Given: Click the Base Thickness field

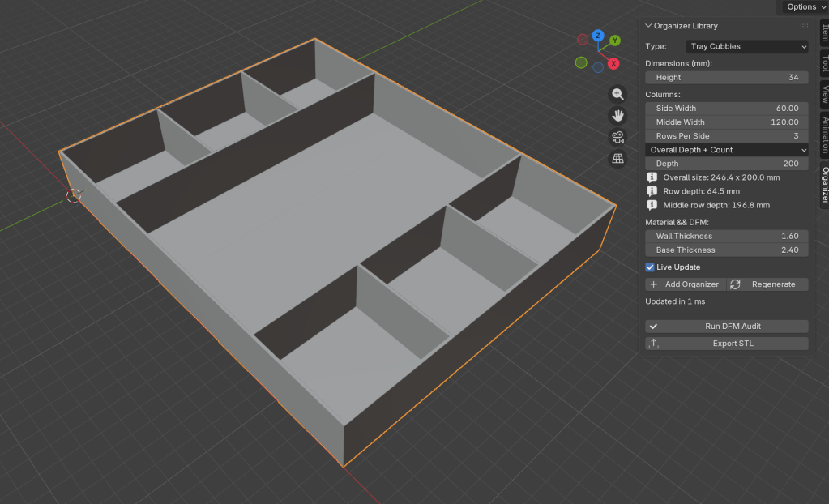Looking at the screenshot, I should coord(726,250).
